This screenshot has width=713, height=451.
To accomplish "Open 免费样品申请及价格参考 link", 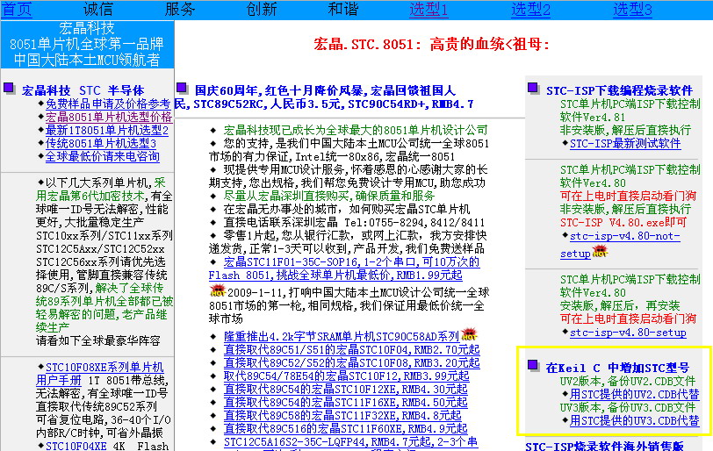I will click(x=108, y=104).
